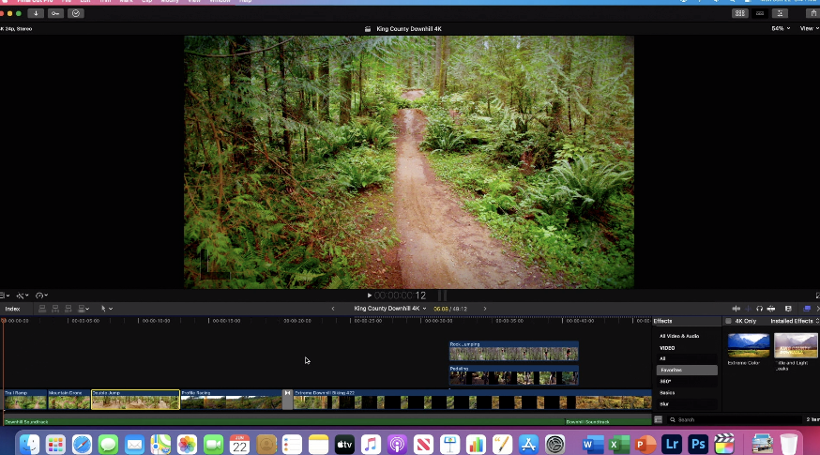Open the color enhancement wand dropdown

coord(23,296)
